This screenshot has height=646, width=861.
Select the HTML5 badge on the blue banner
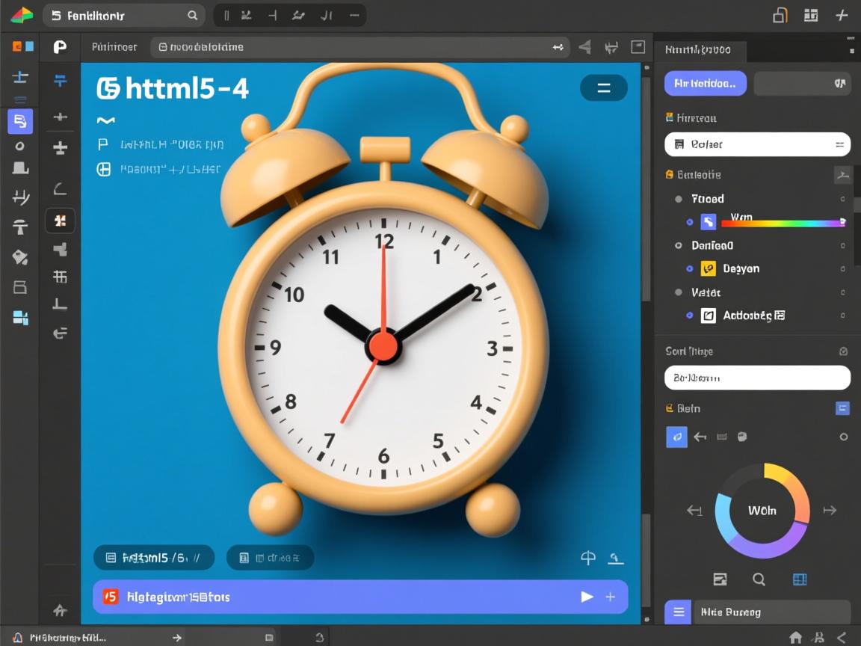coord(110,597)
